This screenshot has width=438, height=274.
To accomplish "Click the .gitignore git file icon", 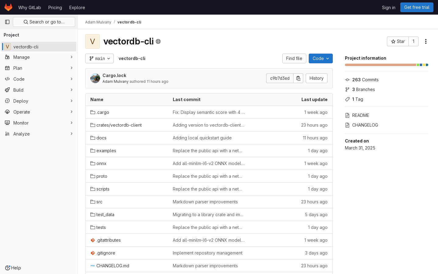I will [x=93, y=253].
